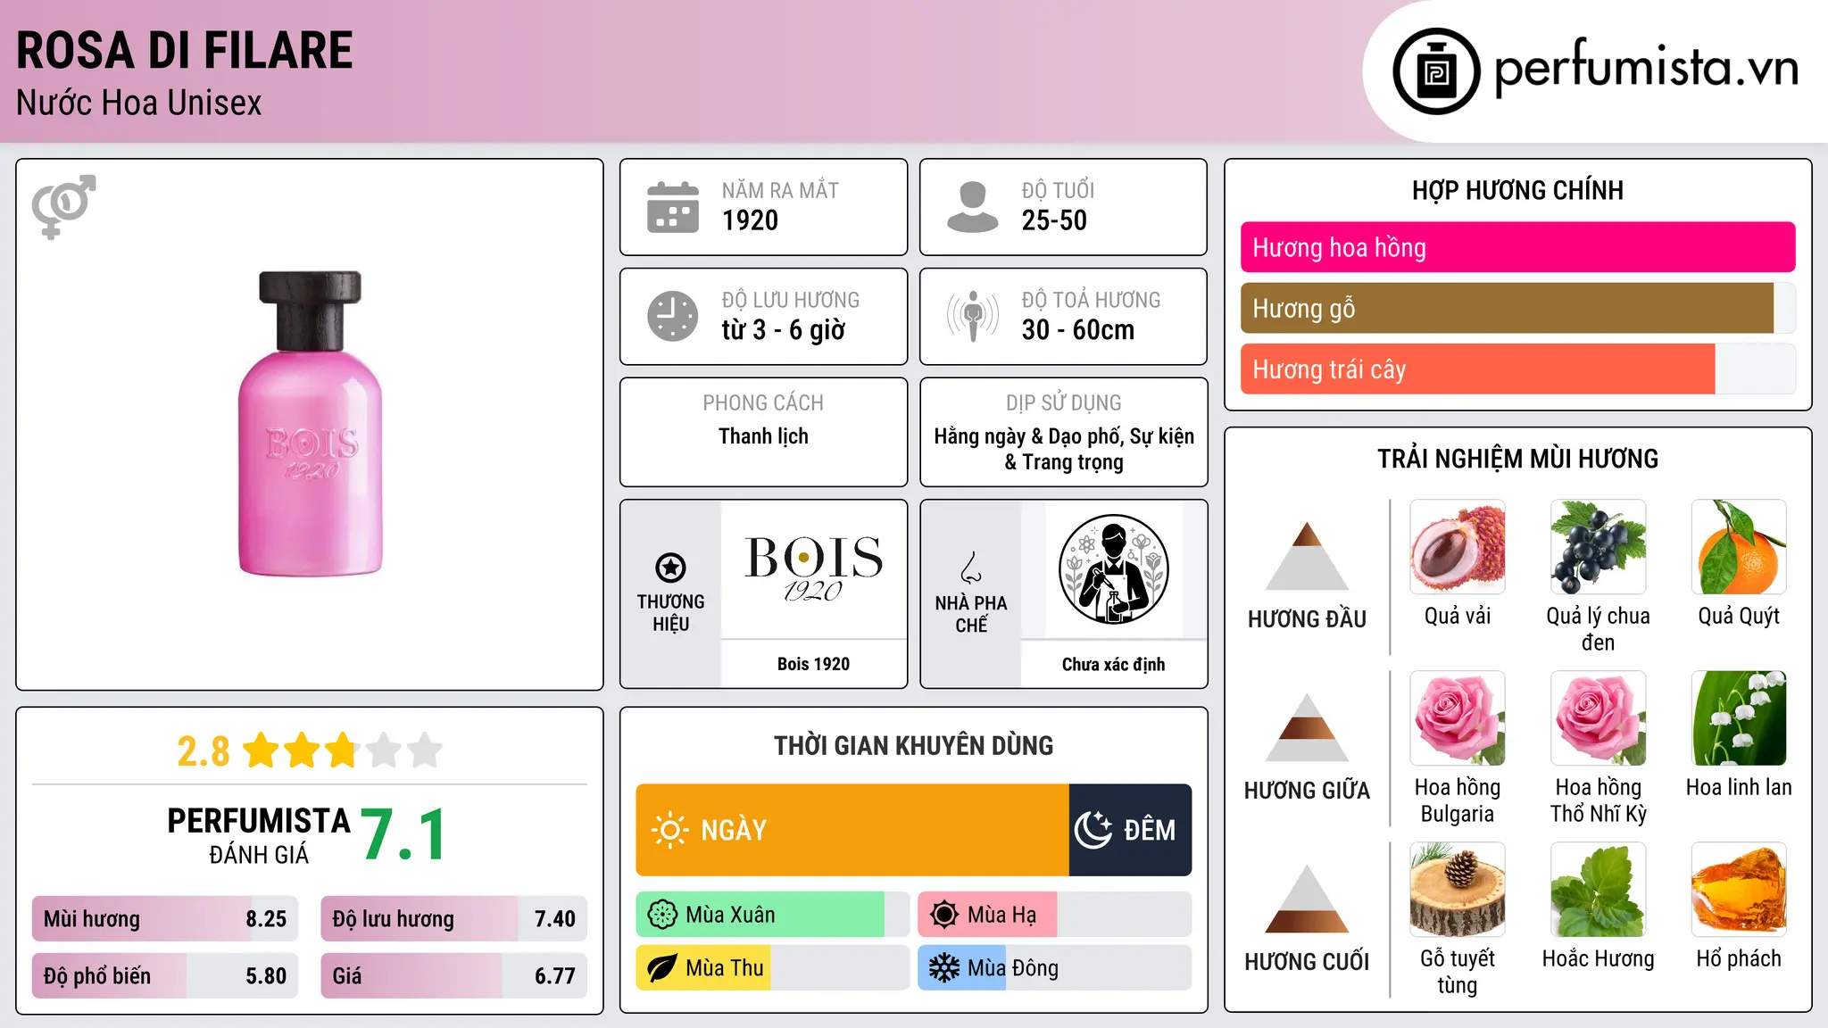The image size is (1828, 1028).
Task: Click the Chưa xác định perfumer caption
Action: [1113, 664]
